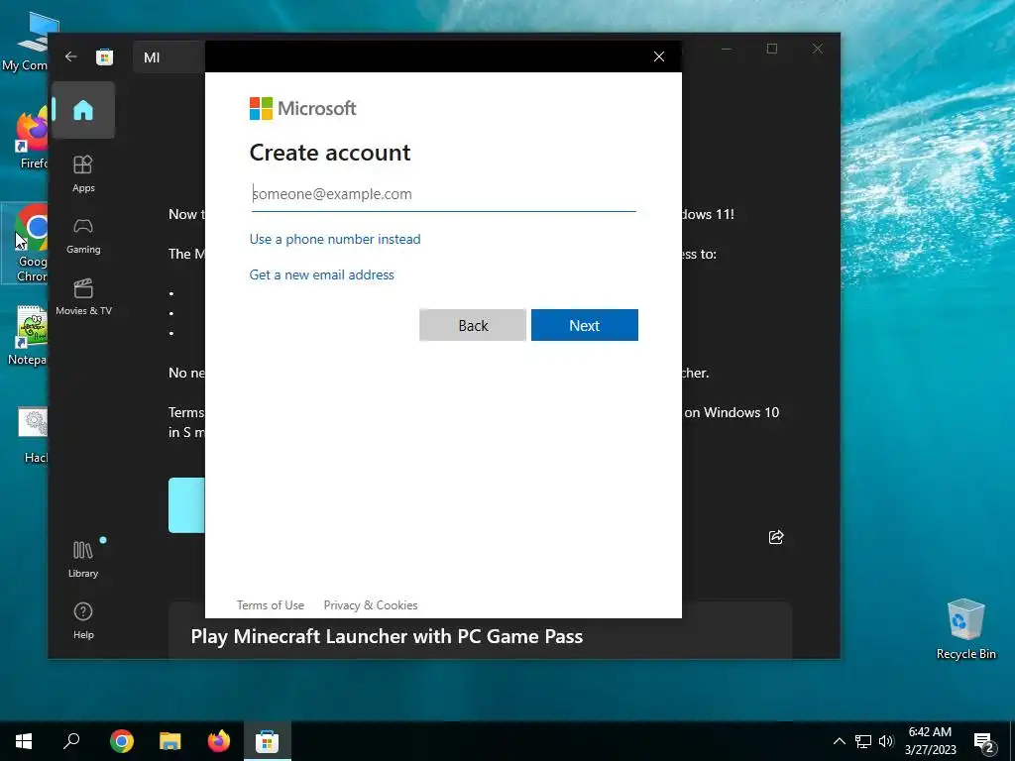Open the Terms of Use link

[x=270, y=605]
